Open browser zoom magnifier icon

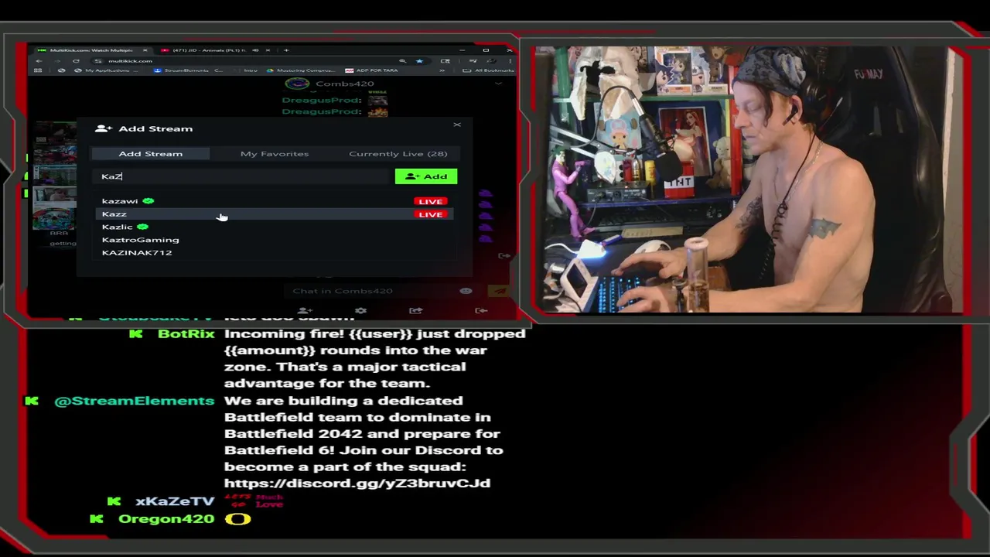[402, 60]
